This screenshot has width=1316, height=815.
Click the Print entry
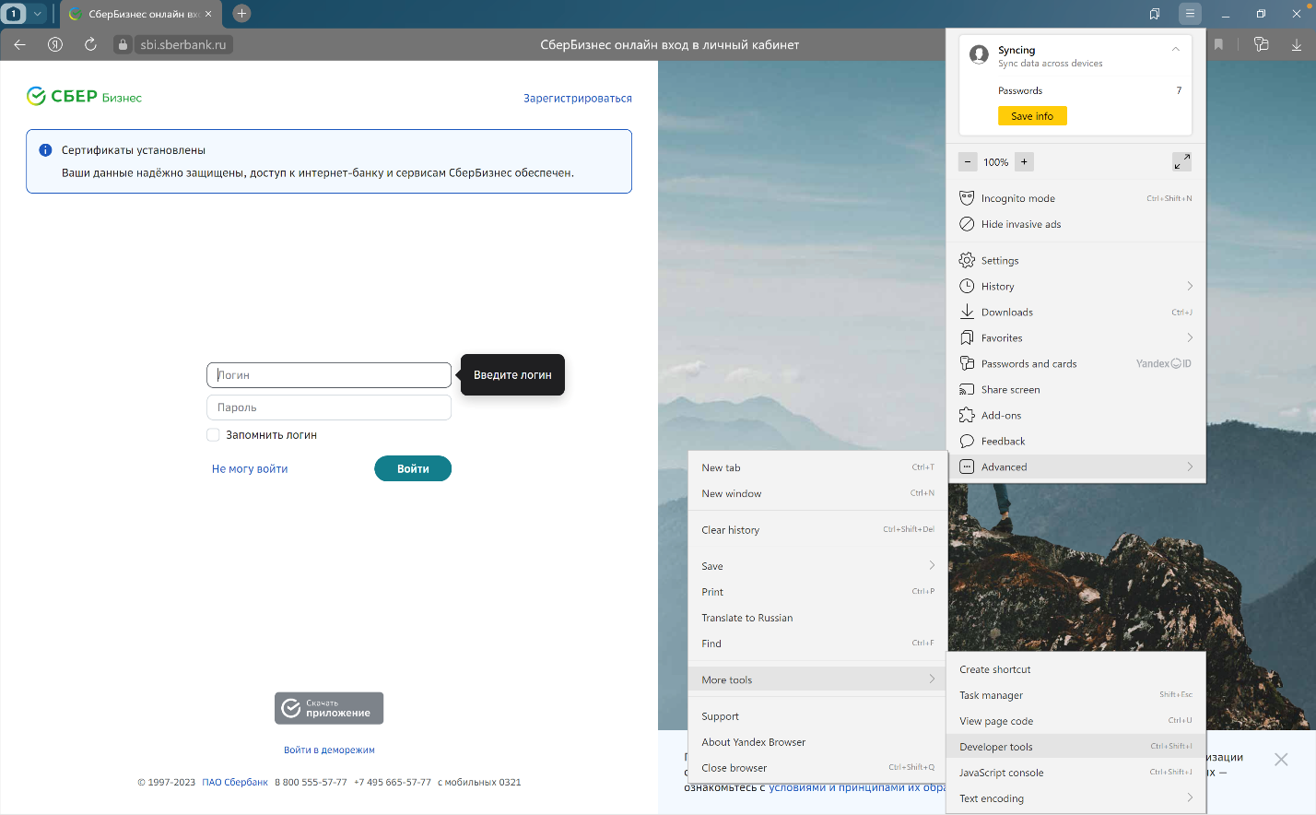pos(817,592)
